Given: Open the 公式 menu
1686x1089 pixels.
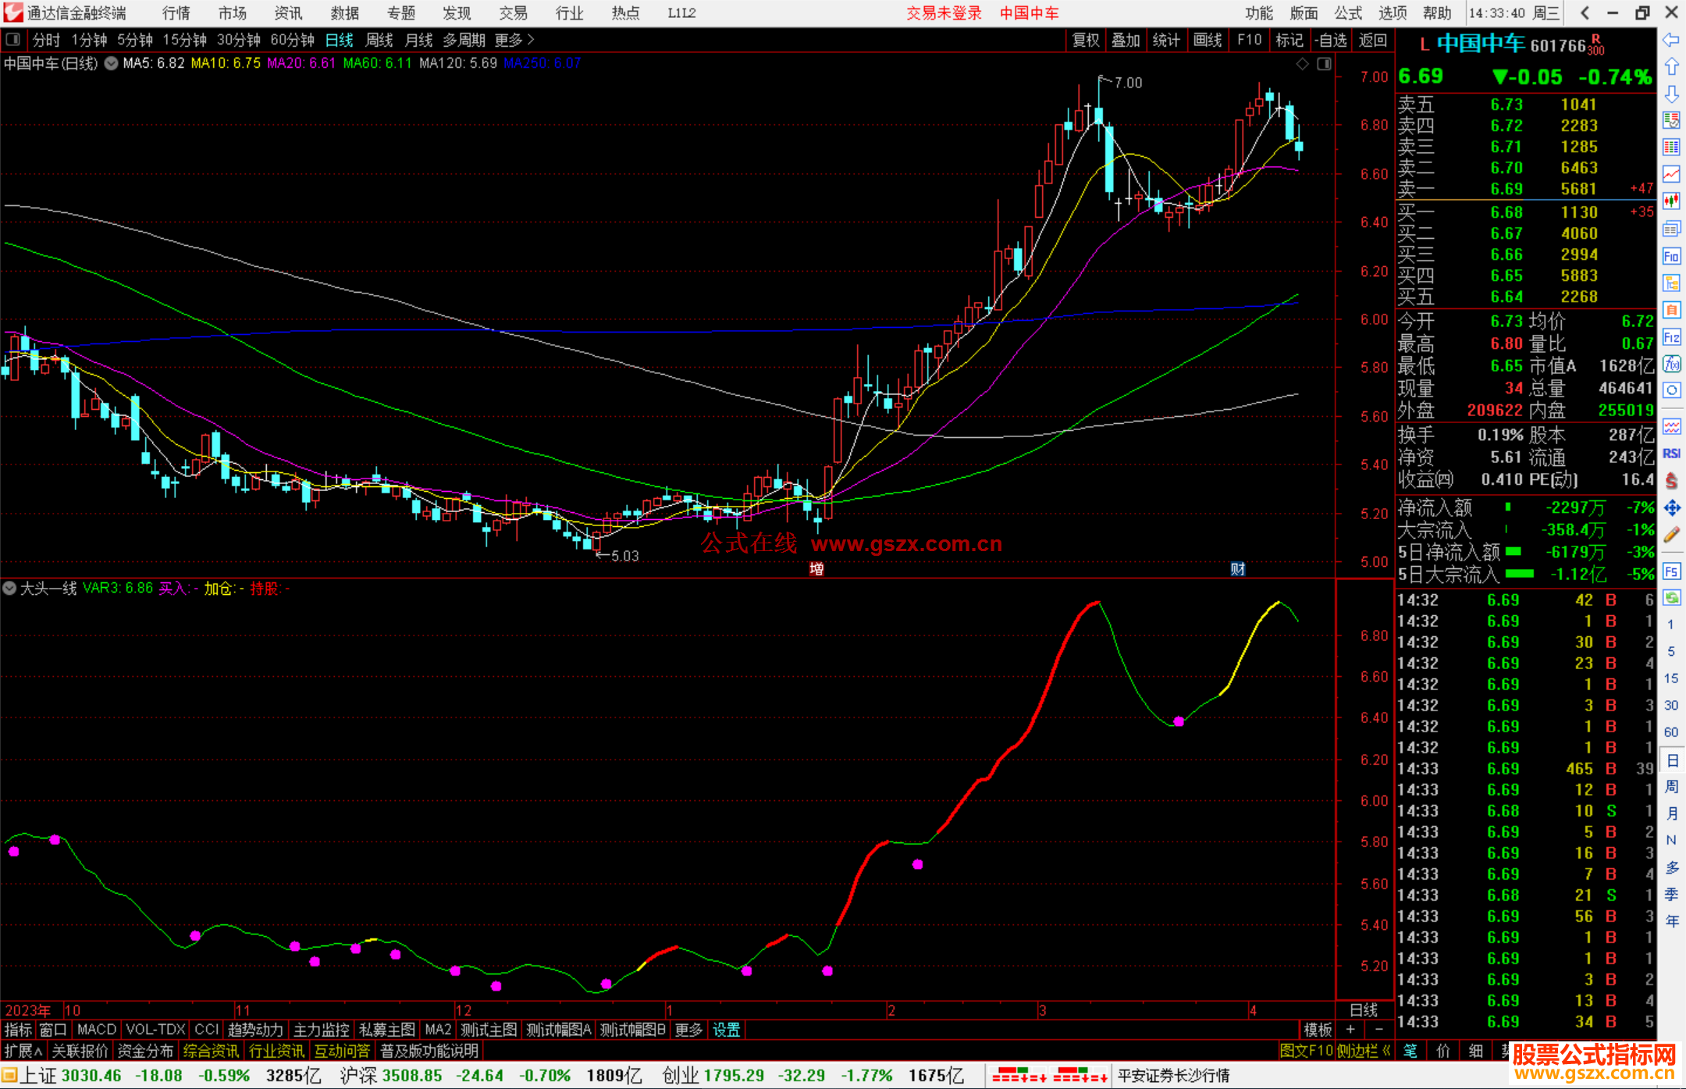Looking at the screenshot, I should click(x=1348, y=12).
